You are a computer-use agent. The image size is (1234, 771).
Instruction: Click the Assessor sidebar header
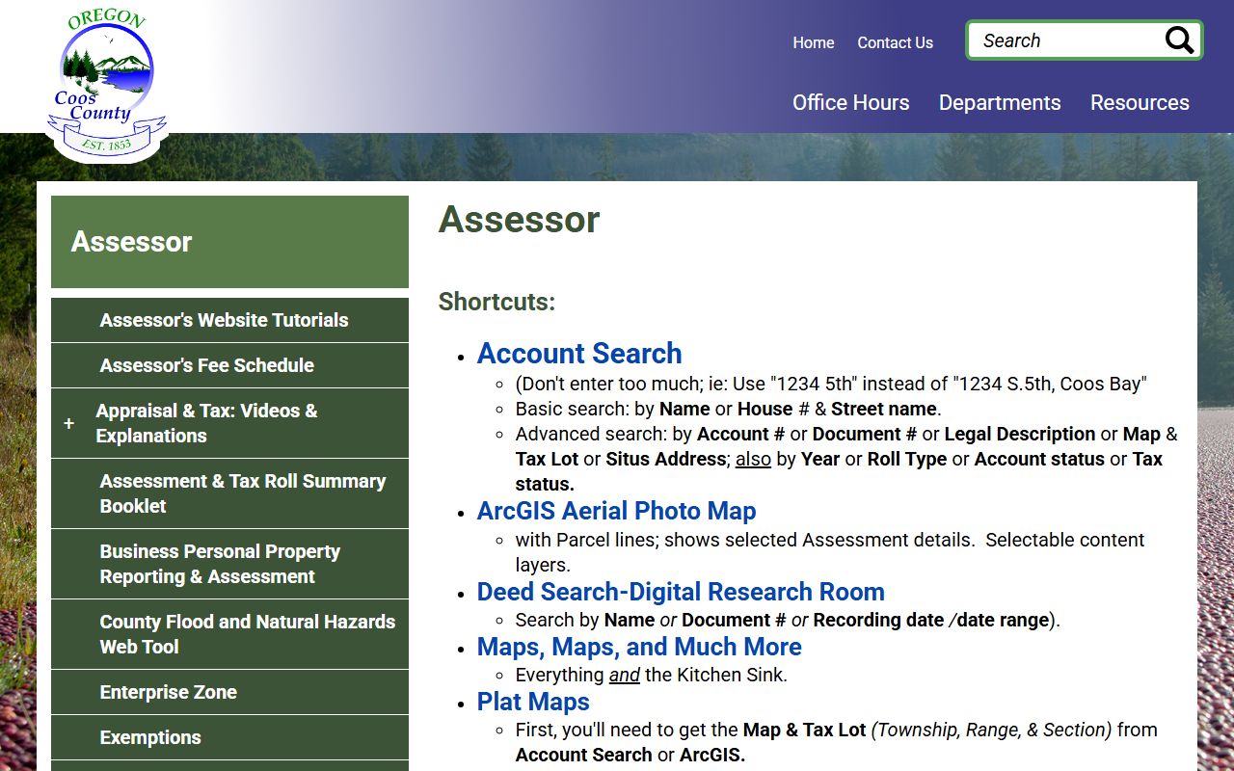pyautogui.click(x=229, y=242)
